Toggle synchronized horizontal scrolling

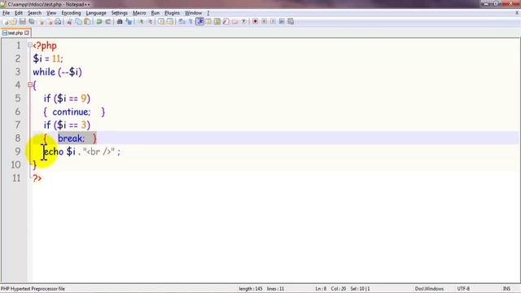tap(170, 22)
